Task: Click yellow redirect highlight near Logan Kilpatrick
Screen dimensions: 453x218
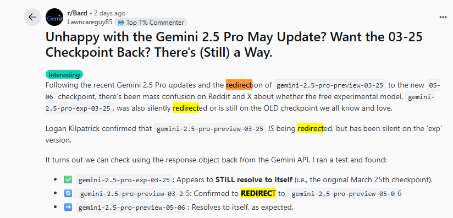Action: pos(311,129)
